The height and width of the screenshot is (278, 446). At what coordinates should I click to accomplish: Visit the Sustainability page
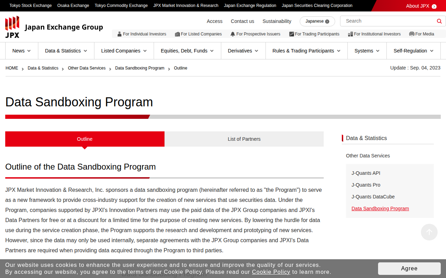click(277, 21)
